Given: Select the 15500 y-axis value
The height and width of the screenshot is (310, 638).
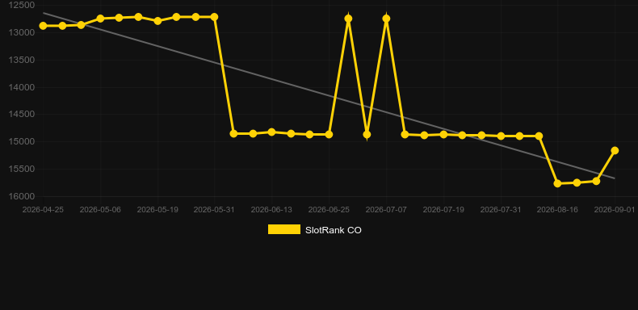Looking at the screenshot, I should (22, 169).
